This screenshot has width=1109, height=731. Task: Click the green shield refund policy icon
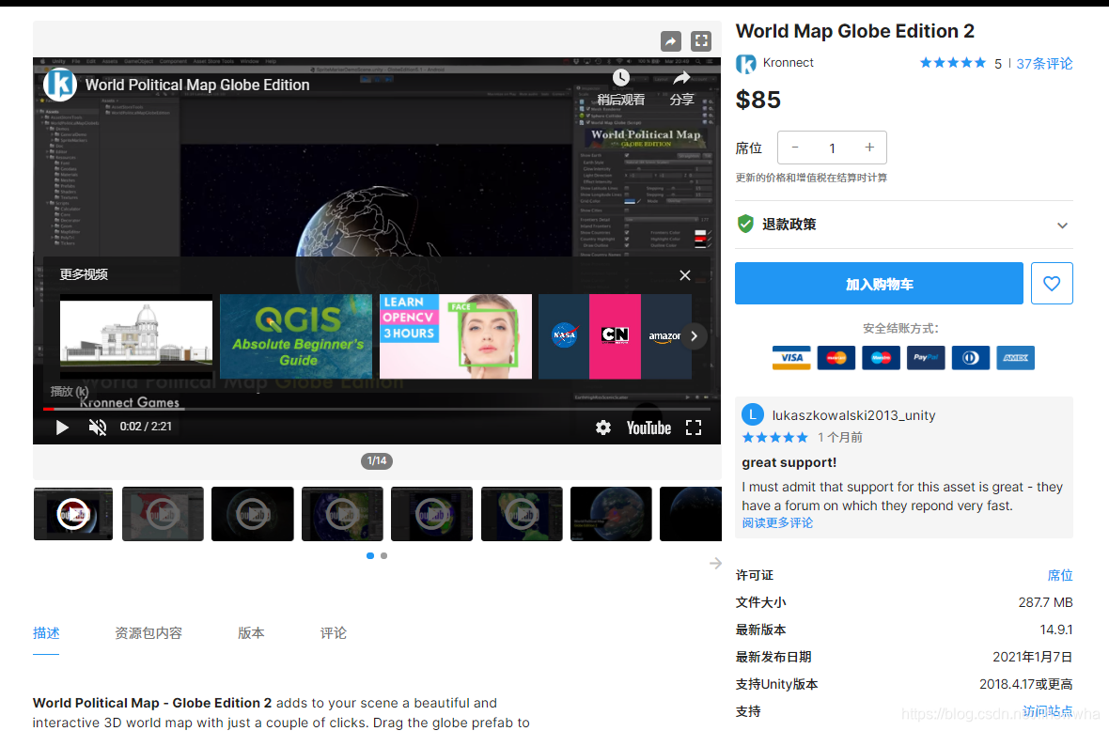[x=745, y=225]
